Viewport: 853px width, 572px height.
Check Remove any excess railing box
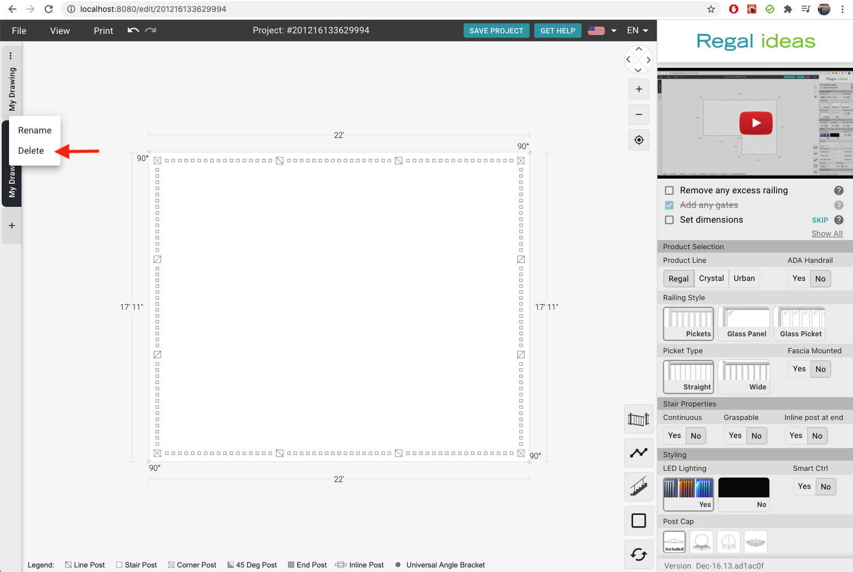tap(669, 190)
